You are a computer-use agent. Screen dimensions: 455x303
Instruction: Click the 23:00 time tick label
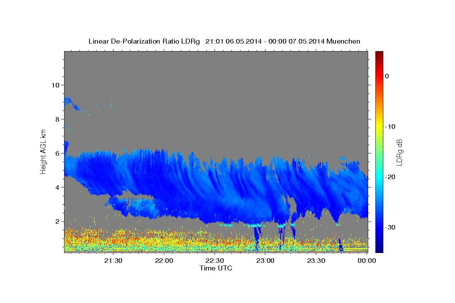pos(265,261)
